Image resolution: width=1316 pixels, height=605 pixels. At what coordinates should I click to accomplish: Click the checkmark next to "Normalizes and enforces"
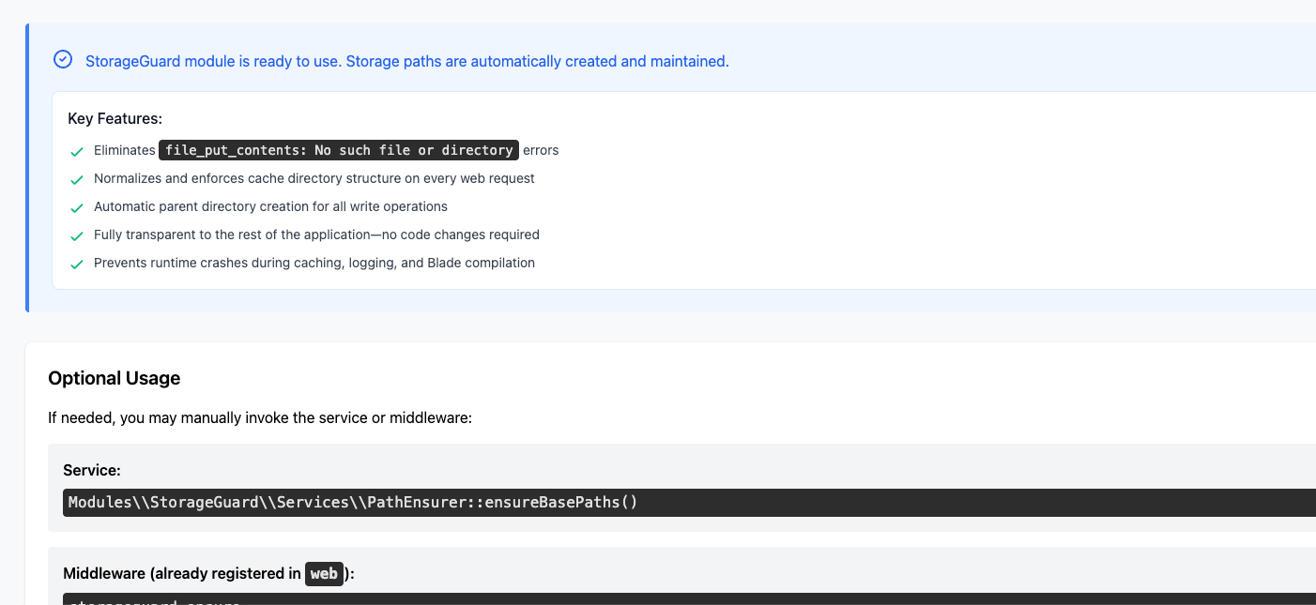(77, 179)
